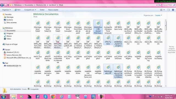
Task: Open the Lenovo_Recovery (Q:) drive
Action: [x=14, y=55]
